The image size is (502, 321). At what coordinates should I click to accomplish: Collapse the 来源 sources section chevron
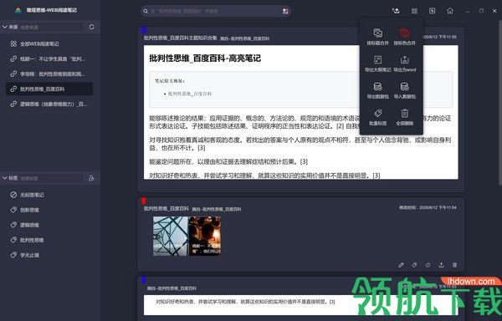(4, 27)
